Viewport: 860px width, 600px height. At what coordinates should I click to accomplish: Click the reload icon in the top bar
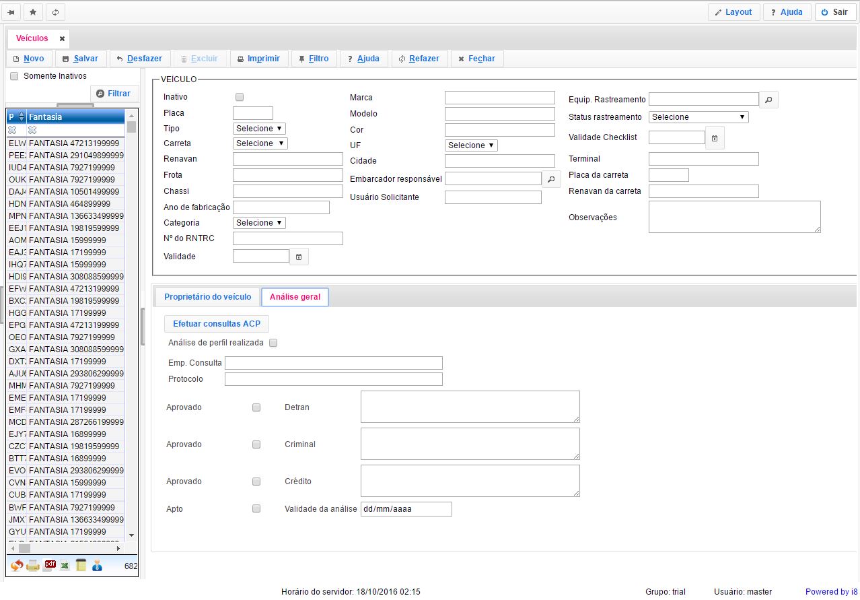55,12
